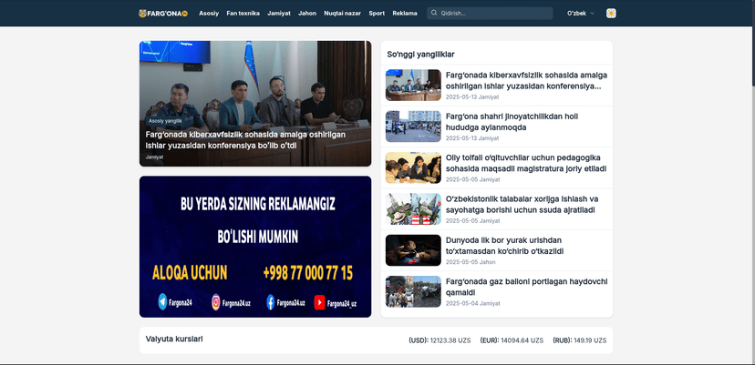The image size is (755, 365).
Task: Click the Farg'ona24 site logo
Action: point(162,13)
